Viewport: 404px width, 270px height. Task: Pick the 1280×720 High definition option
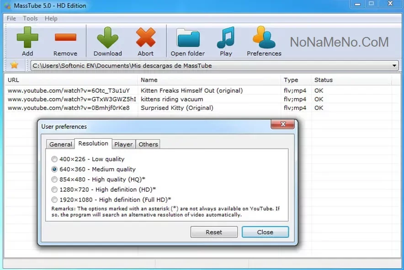pyautogui.click(x=55, y=190)
